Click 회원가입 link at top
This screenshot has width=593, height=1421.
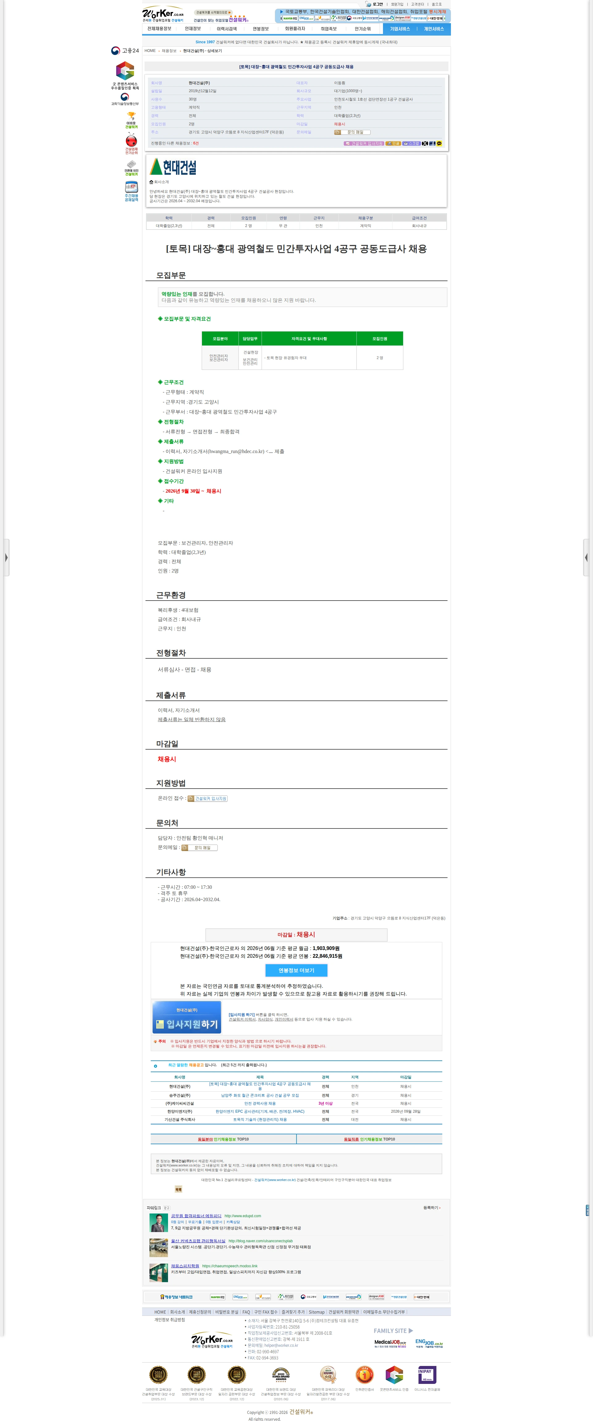(397, 4)
